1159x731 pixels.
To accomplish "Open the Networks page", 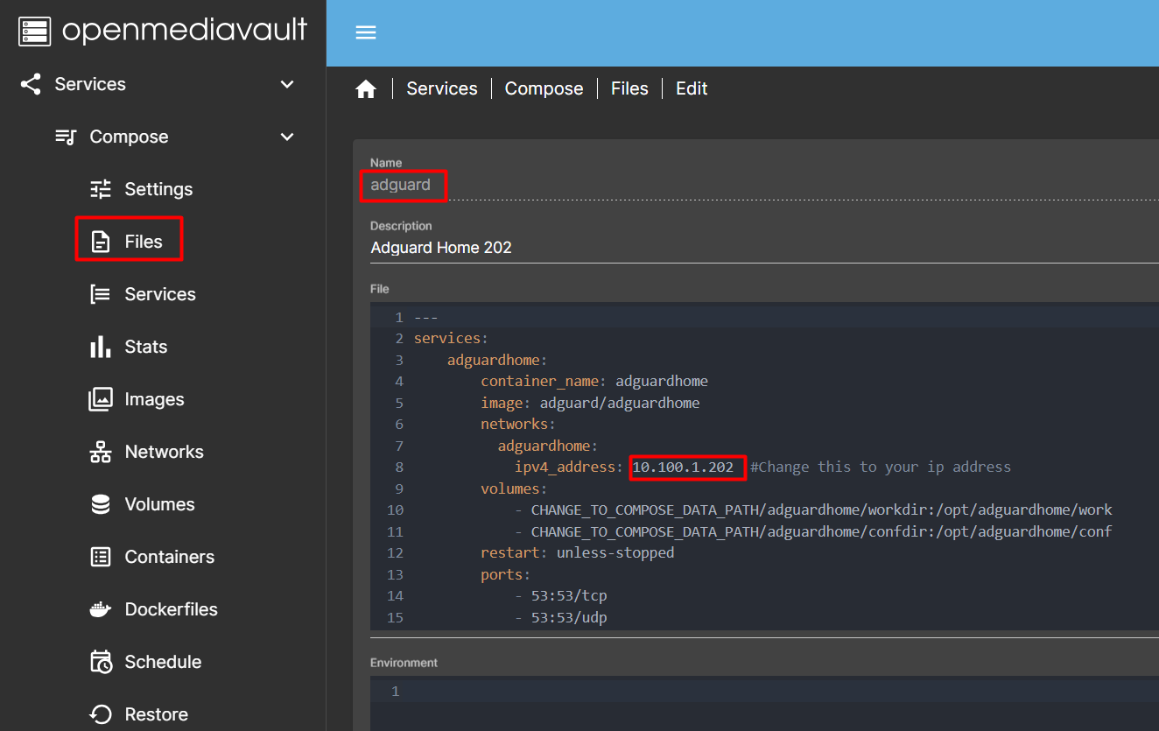I will [165, 452].
